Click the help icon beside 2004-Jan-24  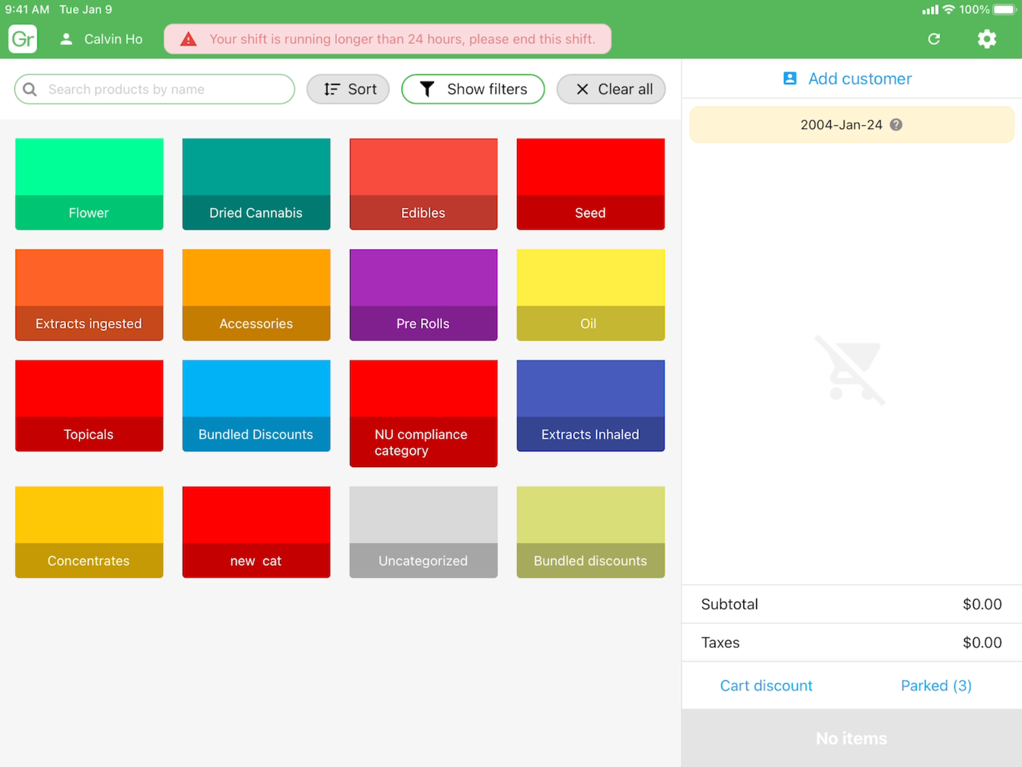coord(896,125)
